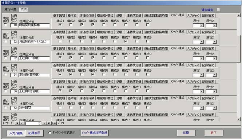The width and height of the screenshot is (242, 139).
Task: Open 属性1 dropdown in code 18 row
Action: click(x=202, y=25)
